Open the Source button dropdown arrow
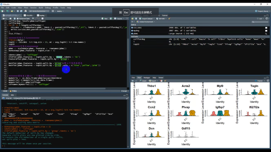Screen dimensions: 271x152 pos(124,18)
